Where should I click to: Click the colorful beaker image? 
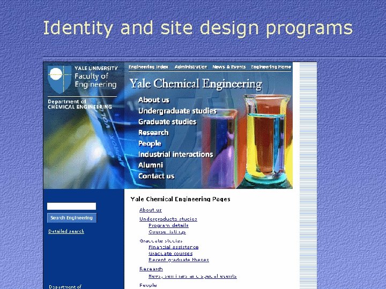click(x=266, y=141)
